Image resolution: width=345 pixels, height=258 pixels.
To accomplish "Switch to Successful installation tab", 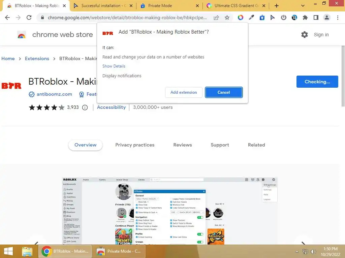I will (103, 6).
